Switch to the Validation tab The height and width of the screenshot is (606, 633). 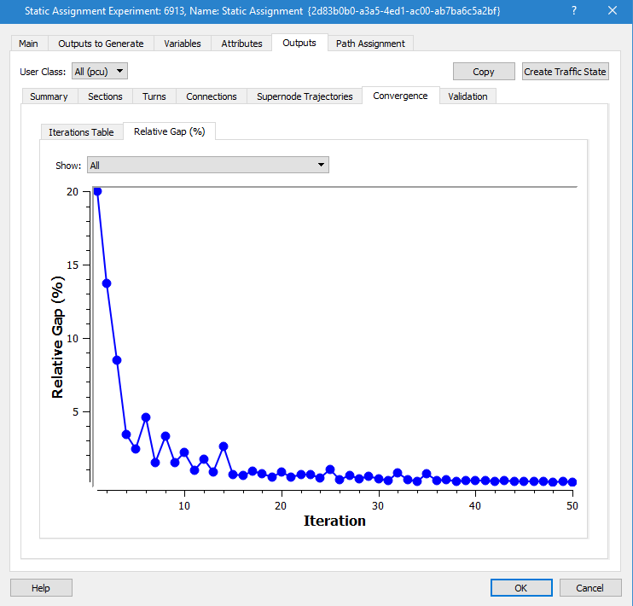point(467,96)
